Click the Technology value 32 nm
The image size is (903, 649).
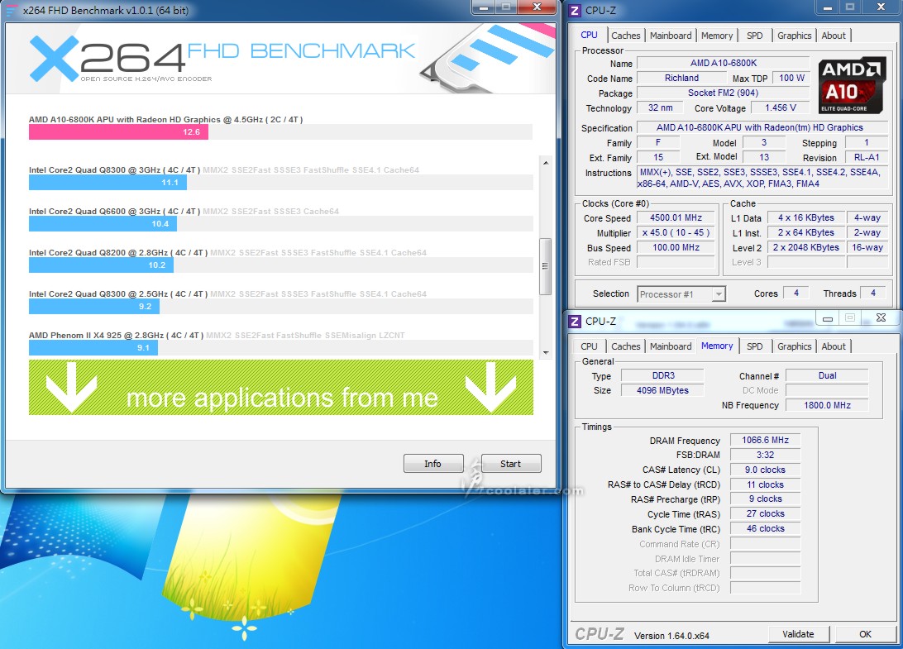[660, 108]
